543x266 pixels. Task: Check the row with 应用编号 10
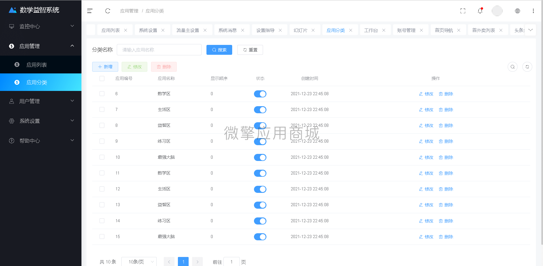point(102,157)
